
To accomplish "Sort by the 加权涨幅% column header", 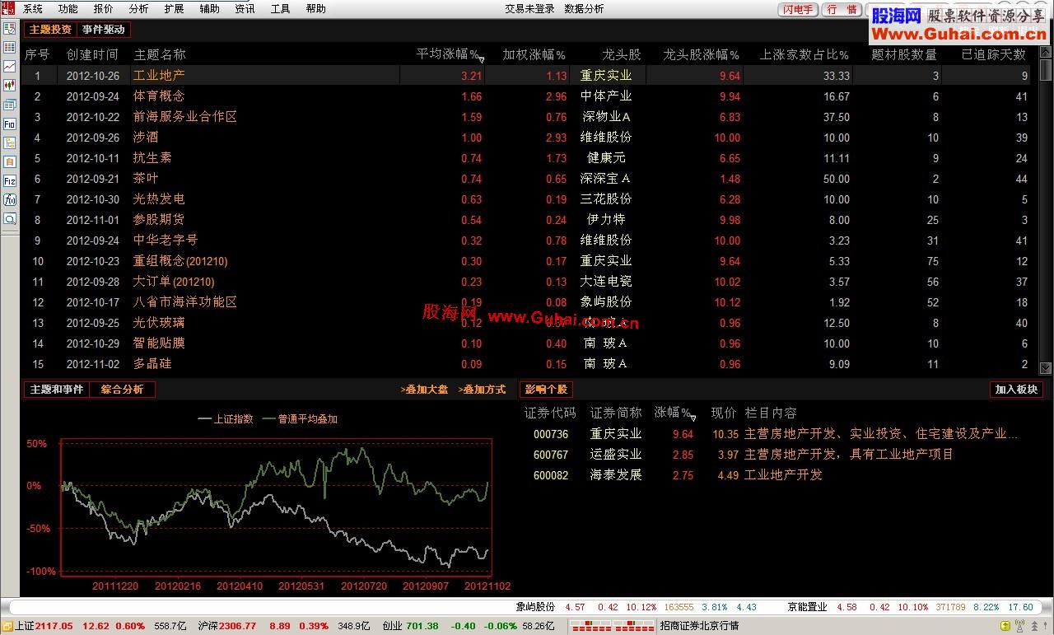I will pos(534,54).
